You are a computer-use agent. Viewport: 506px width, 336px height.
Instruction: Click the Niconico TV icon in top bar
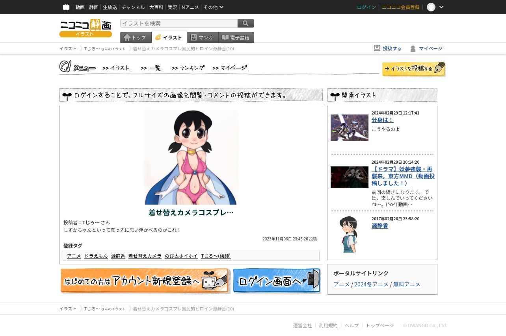click(x=66, y=7)
